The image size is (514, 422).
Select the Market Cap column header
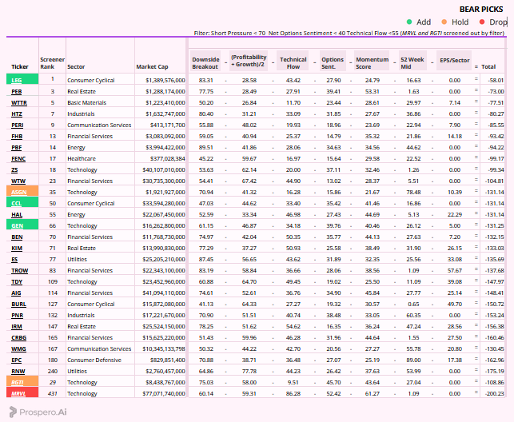pos(152,67)
